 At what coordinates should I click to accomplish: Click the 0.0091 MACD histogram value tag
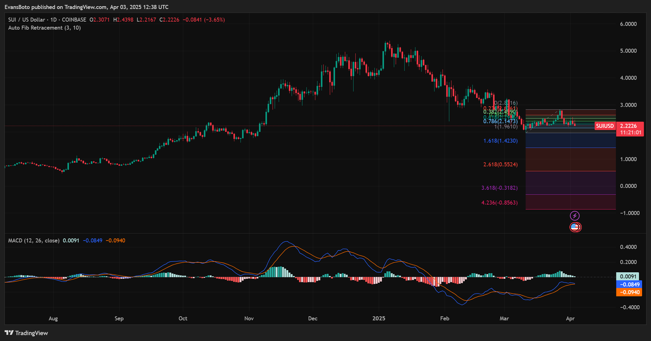click(x=628, y=276)
